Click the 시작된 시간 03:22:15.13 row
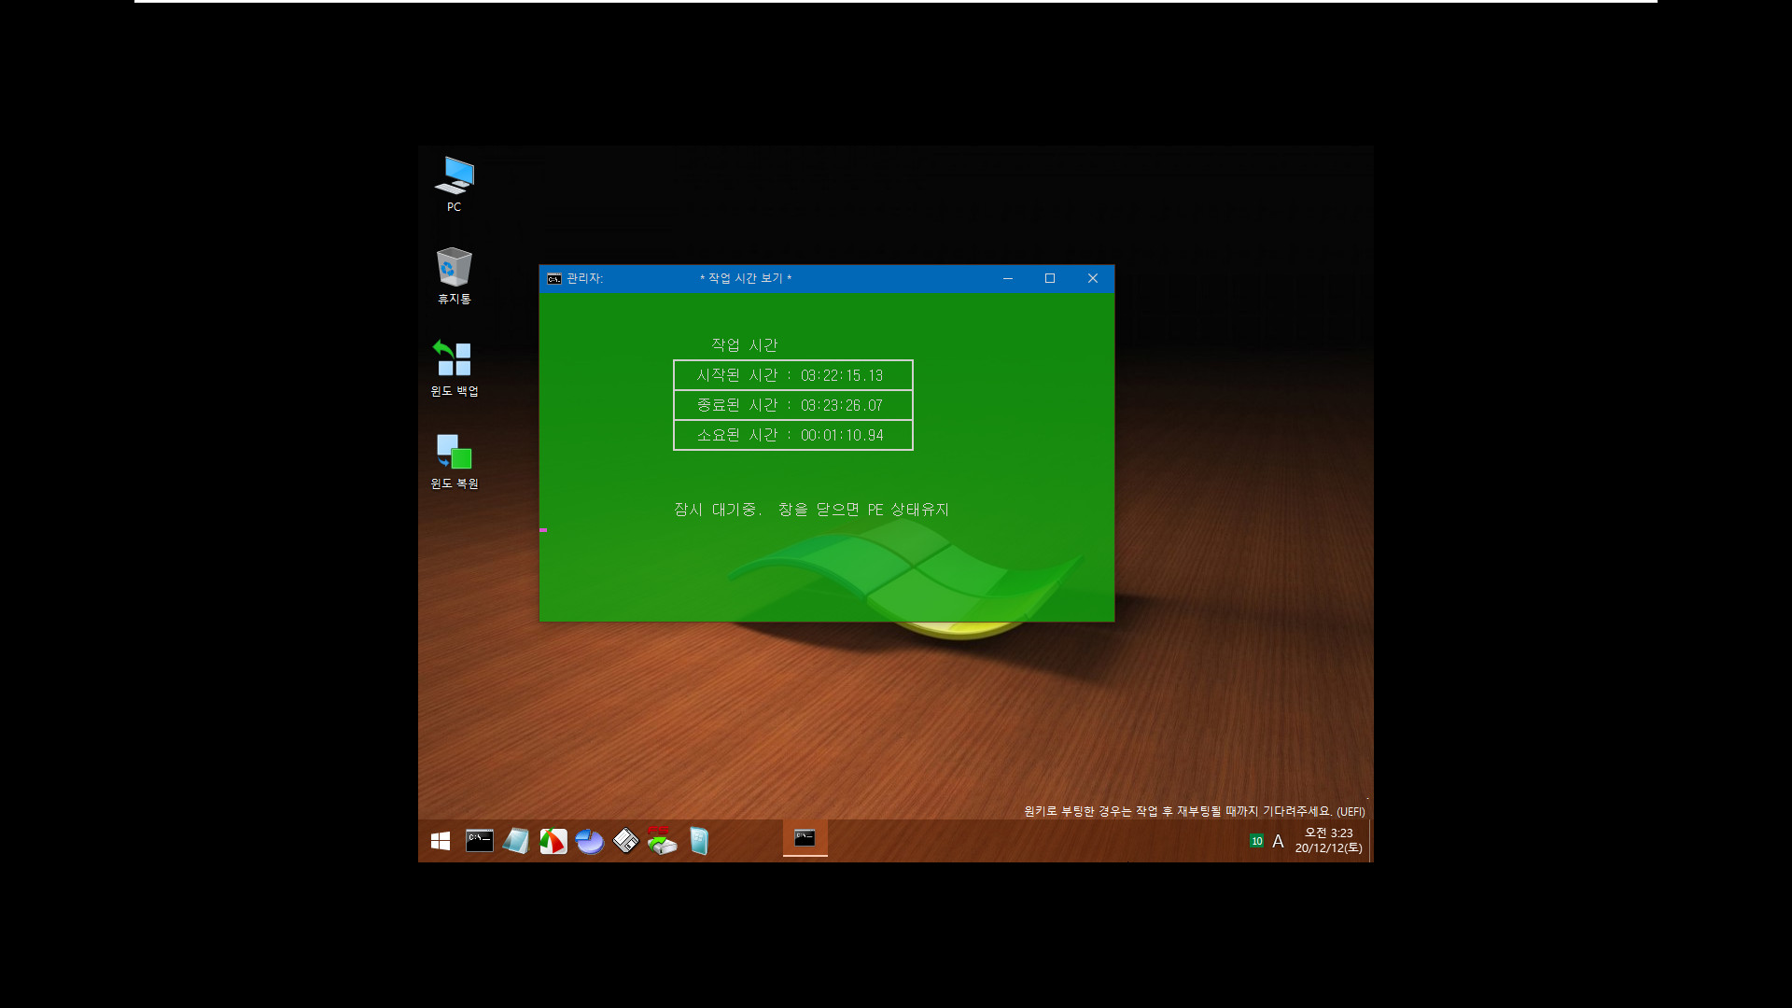Viewport: 1792px width, 1008px height. coord(793,375)
